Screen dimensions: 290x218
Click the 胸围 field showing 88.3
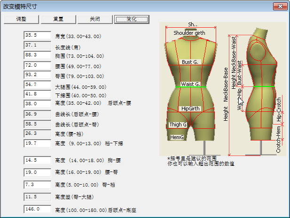[x=37, y=55]
